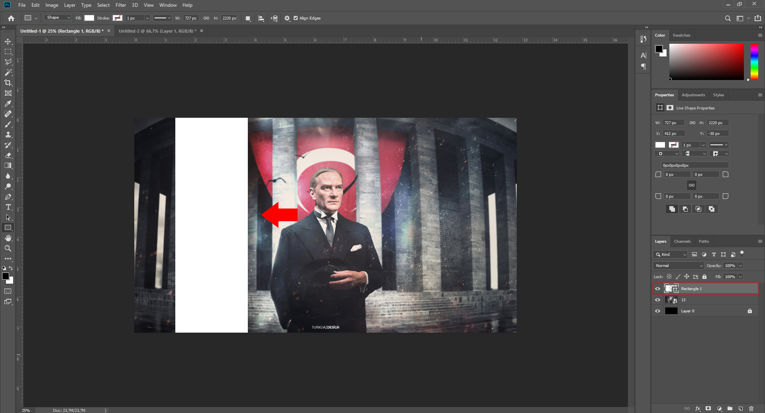The width and height of the screenshot is (765, 413).
Task: Open the Filter menu
Action: 120,5
